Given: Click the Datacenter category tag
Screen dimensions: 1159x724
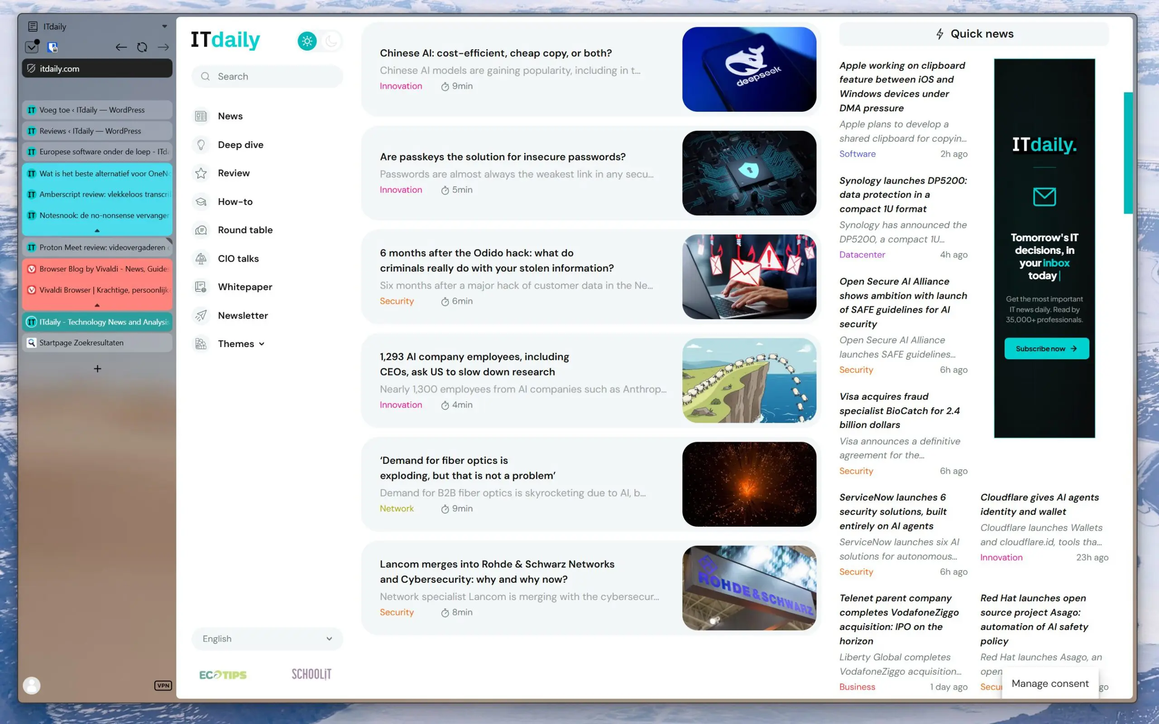Looking at the screenshot, I should pyautogui.click(x=862, y=255).
